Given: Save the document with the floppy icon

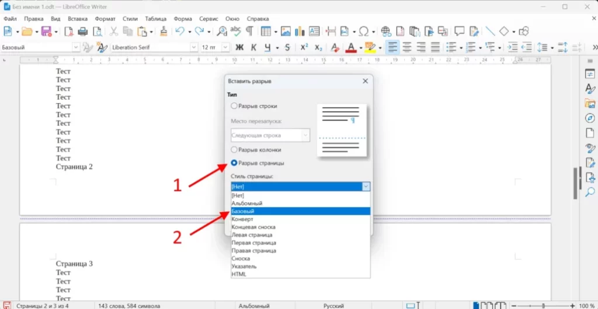Looking at the screenshot, I should 47,31.
